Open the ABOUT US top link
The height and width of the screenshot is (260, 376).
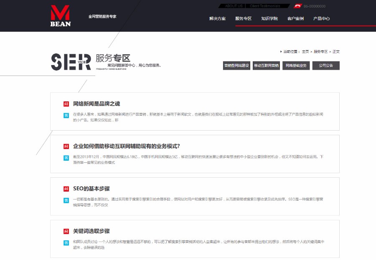[x=234, y=6]
